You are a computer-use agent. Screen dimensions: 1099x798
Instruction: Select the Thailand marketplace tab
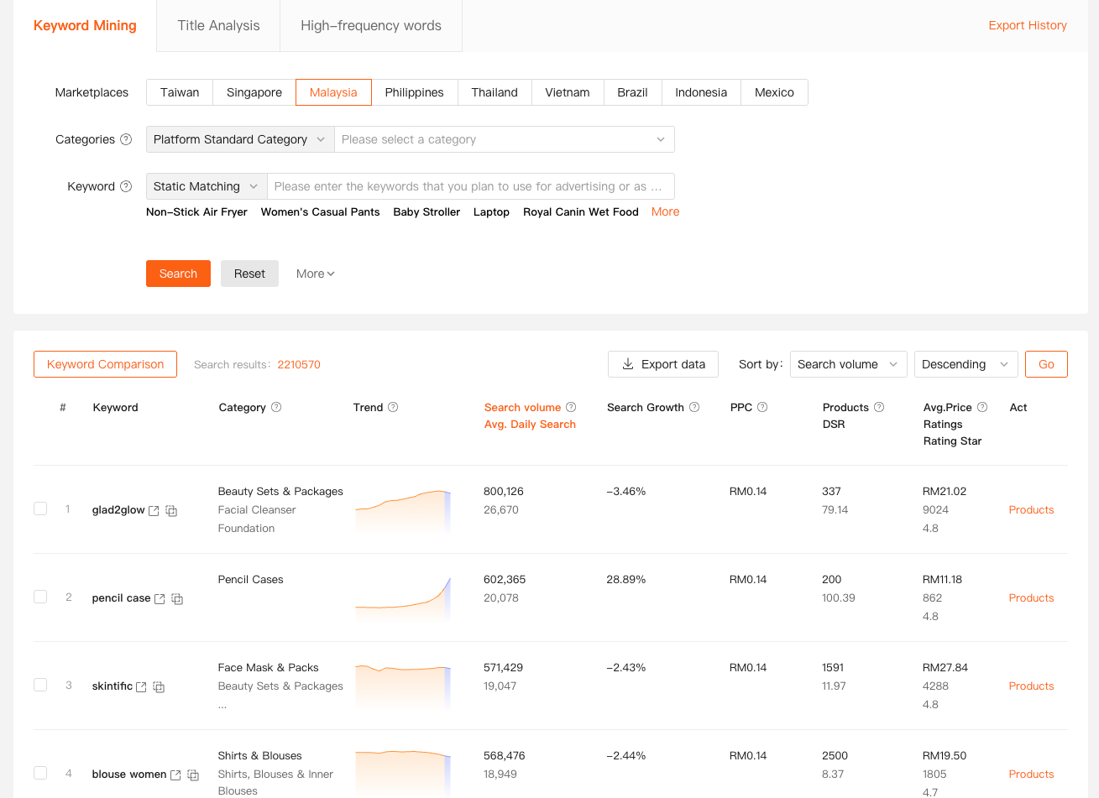[495, 92]
